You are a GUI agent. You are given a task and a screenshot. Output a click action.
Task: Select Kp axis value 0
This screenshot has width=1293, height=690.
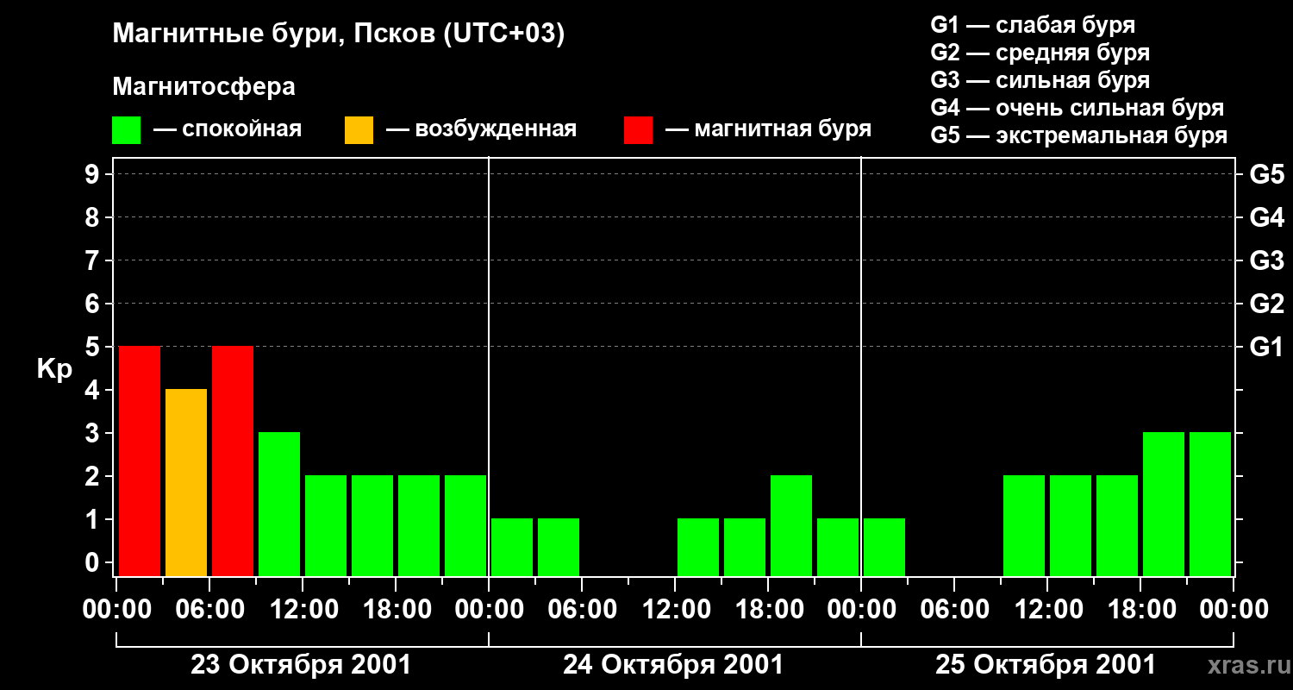click(93, 562)
